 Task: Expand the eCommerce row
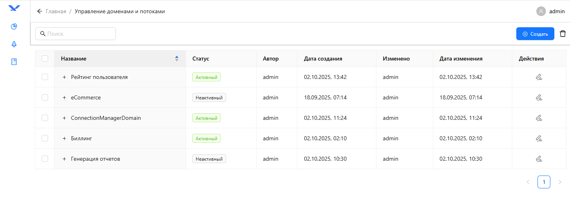tap(64, 97)
